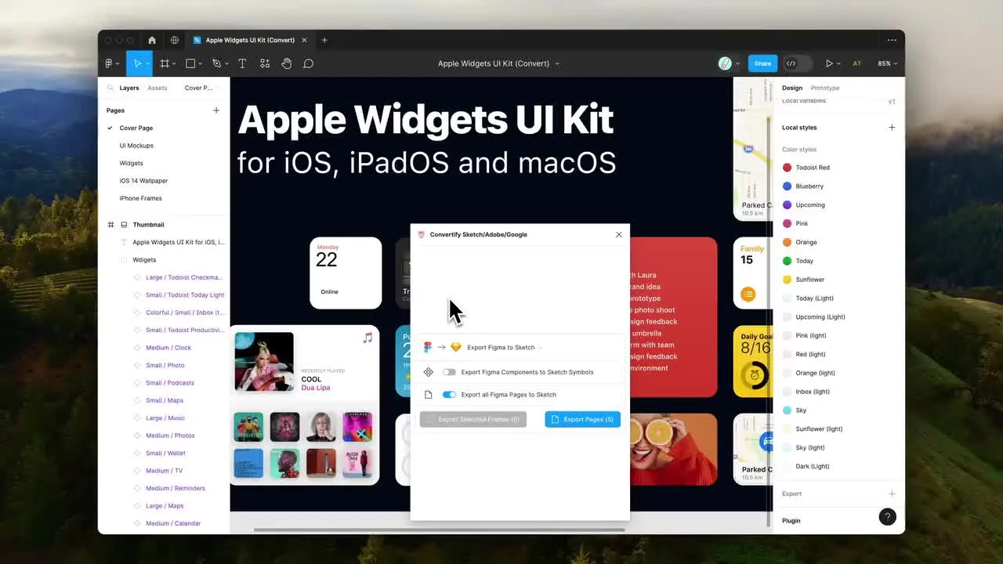Click the Export Pages (5) button

click(x=582, y=419)
